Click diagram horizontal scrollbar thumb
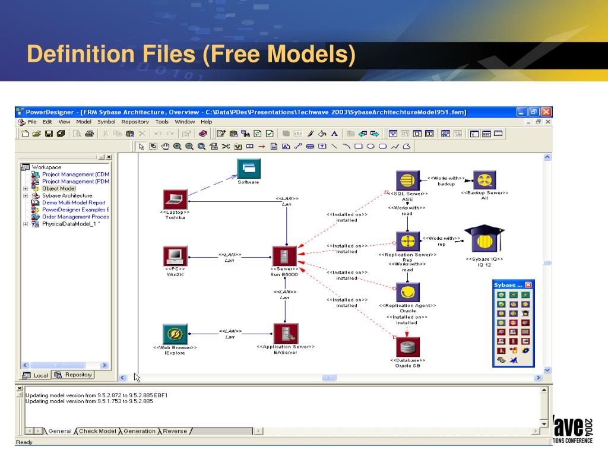Viewport: 608px width, 456px height. pyautogui.click(x=329, y=378)
